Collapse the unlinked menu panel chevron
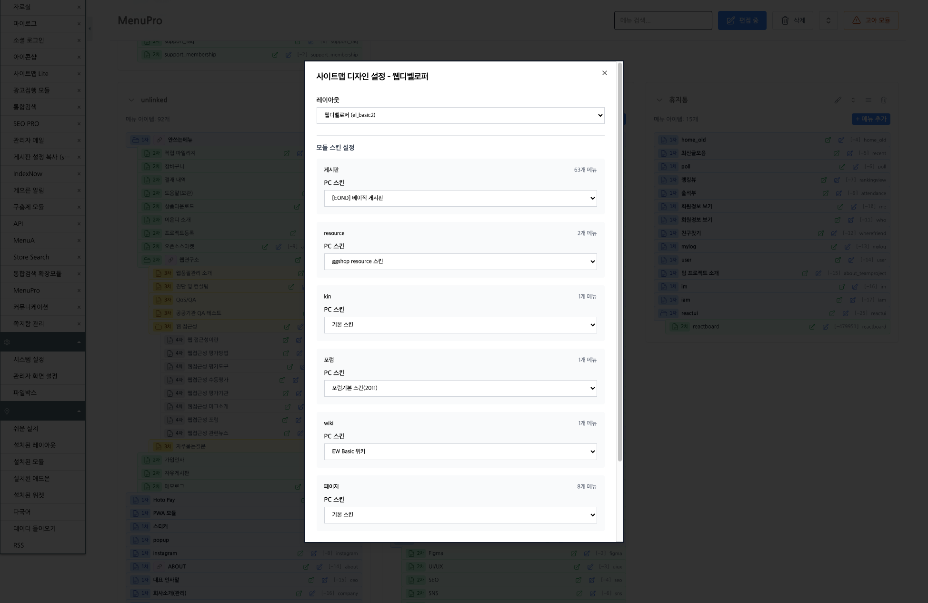Viewport: 928px width, 603px height. coord(131,100)
